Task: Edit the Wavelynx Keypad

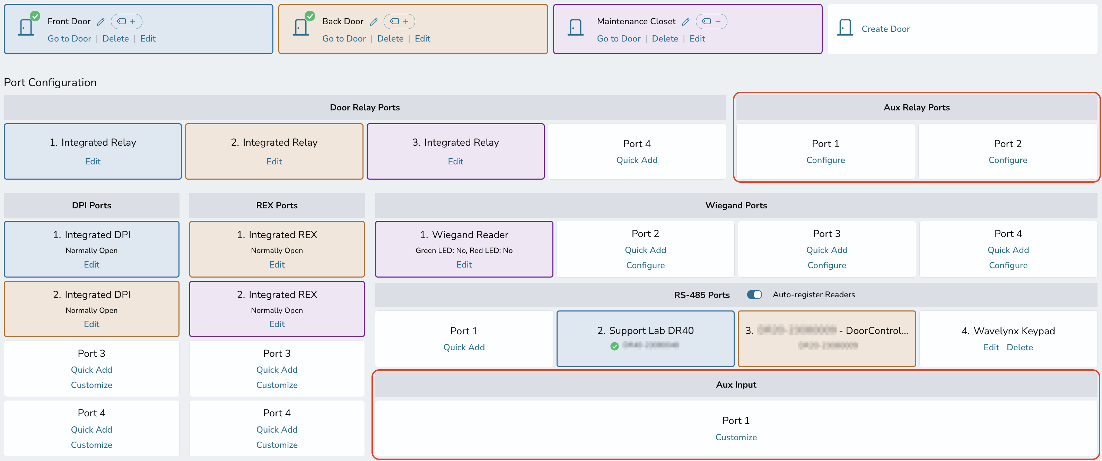Action: pyautogui.click(x=991, y=347)
